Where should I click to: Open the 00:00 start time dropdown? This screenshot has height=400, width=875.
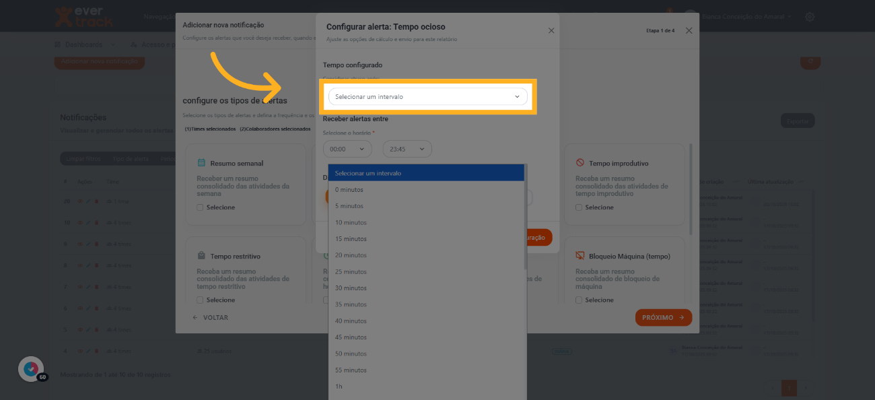tap(347, 149)
